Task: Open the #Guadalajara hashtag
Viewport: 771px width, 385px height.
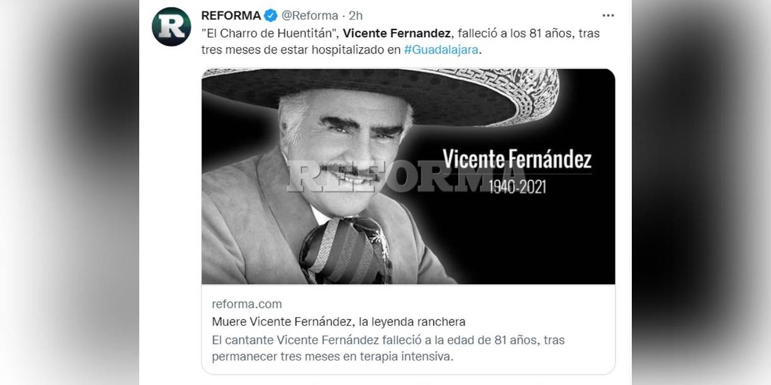Action: click(x=442, y=50)
